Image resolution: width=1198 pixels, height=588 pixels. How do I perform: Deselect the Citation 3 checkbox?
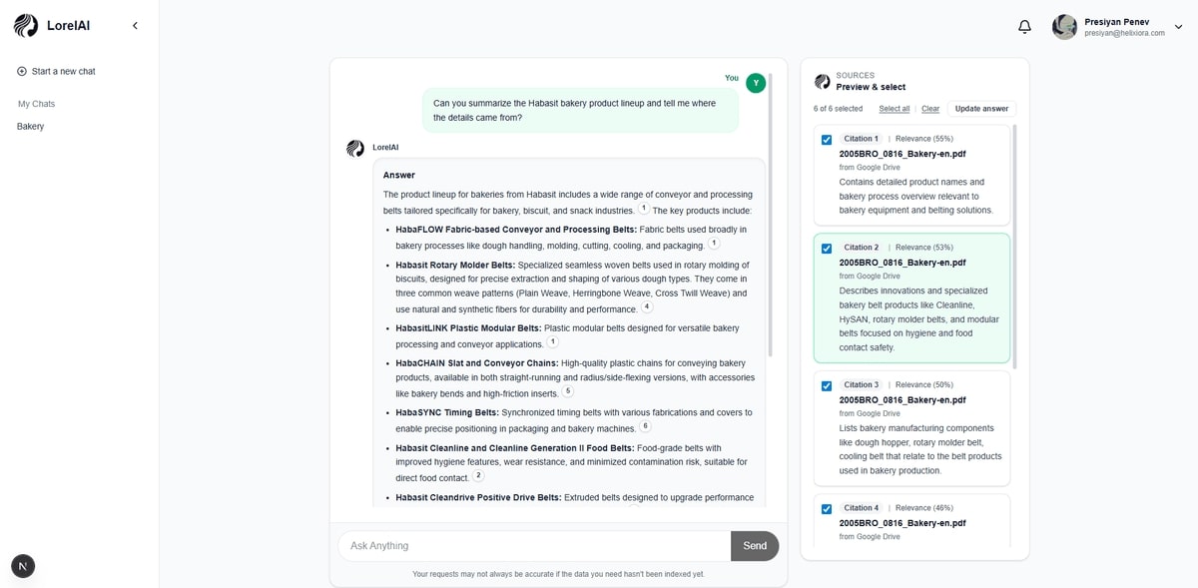(827, 386)
